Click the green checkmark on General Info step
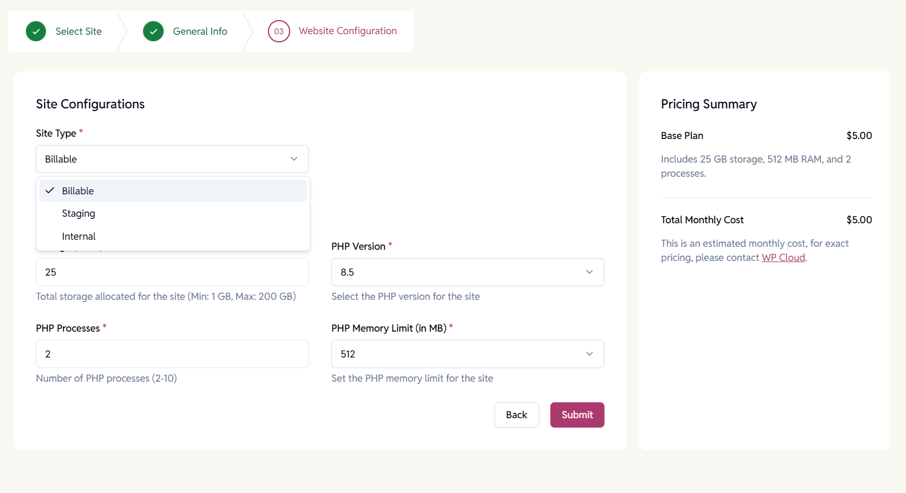Image resolution: width=906 pixels, height=493 pixels. click(x=153, y=31)
